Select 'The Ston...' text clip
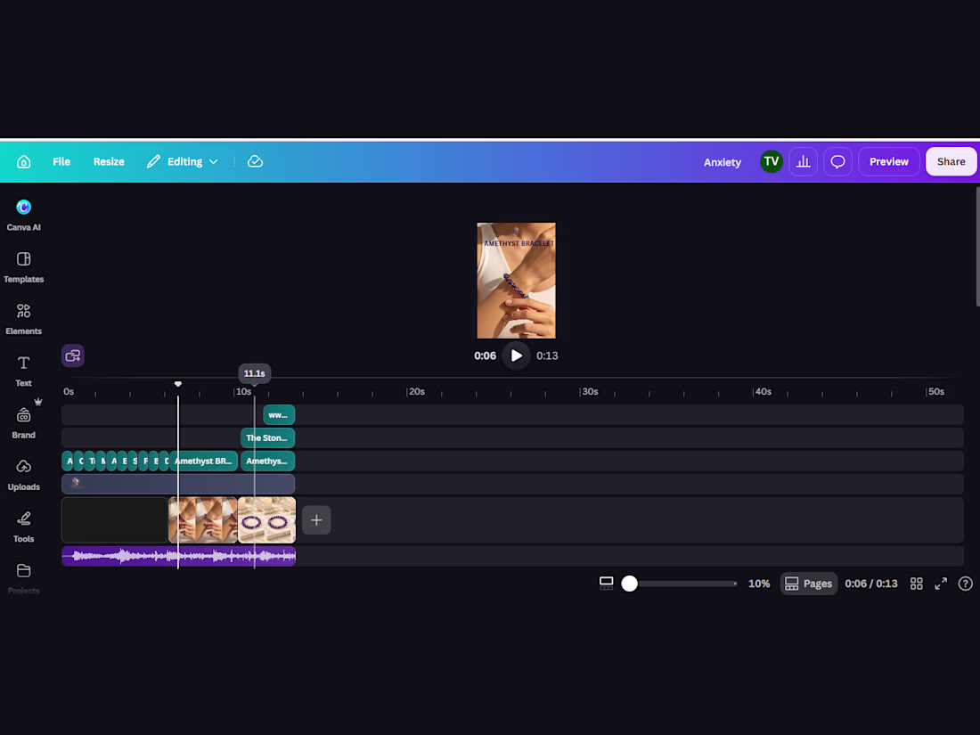Image resolution: width=980 pixels, height=735 pixels. coord(267,438)
